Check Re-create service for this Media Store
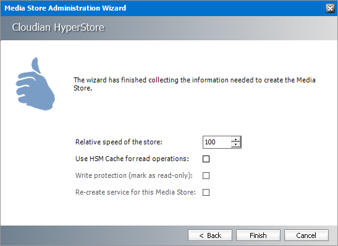The height and width of the screenshot is (246, 338). click(x=206, y=192)
